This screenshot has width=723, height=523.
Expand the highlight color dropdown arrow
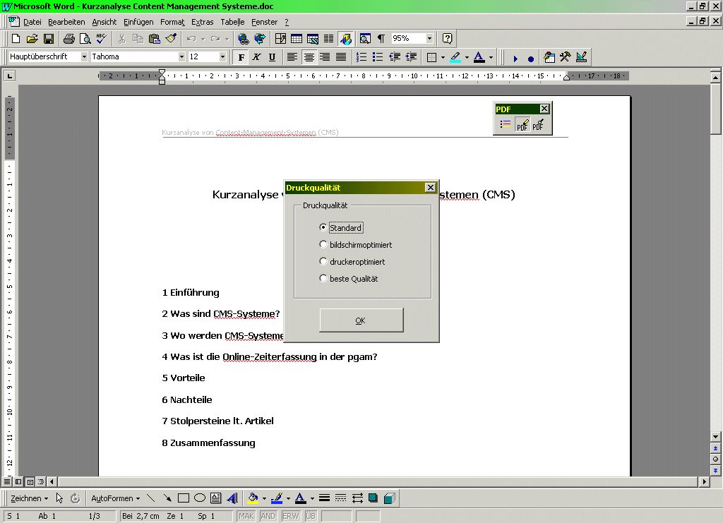coord(467,58)
